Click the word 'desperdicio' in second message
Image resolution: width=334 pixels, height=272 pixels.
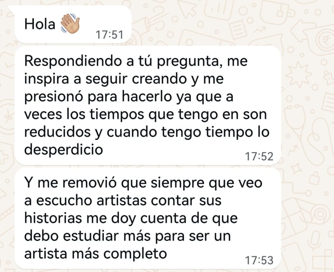pos(64,149)
